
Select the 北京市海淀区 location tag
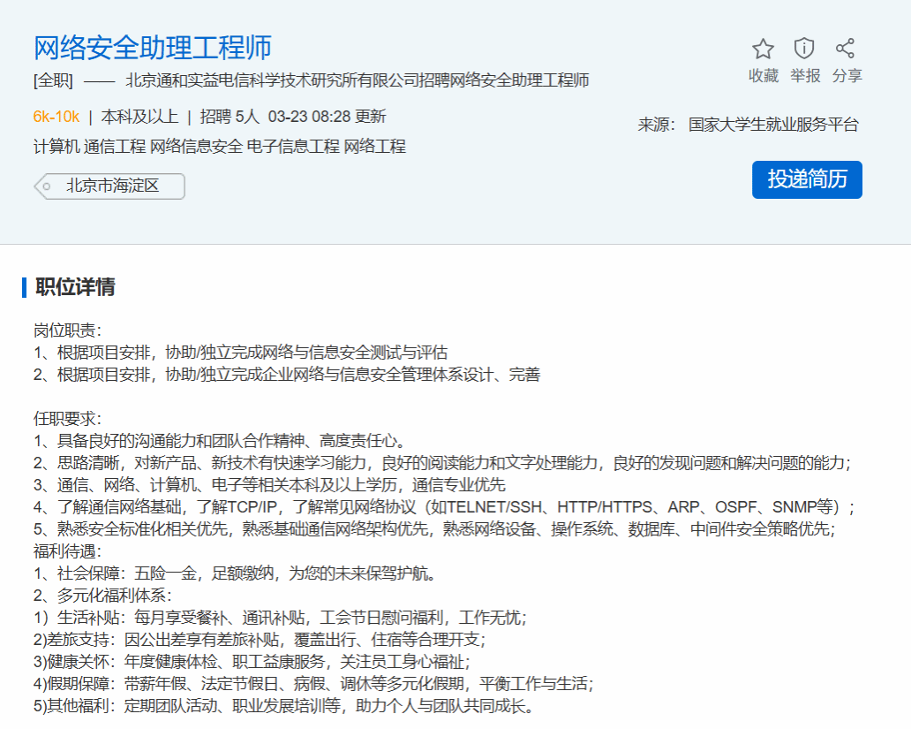click(111, 186)
